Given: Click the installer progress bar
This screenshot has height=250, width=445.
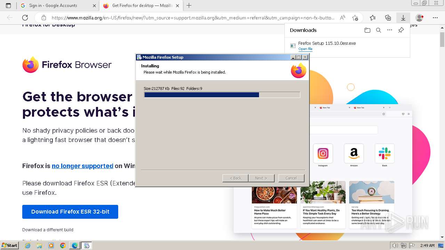Looking at the screenshot, I should pos(222,95).
